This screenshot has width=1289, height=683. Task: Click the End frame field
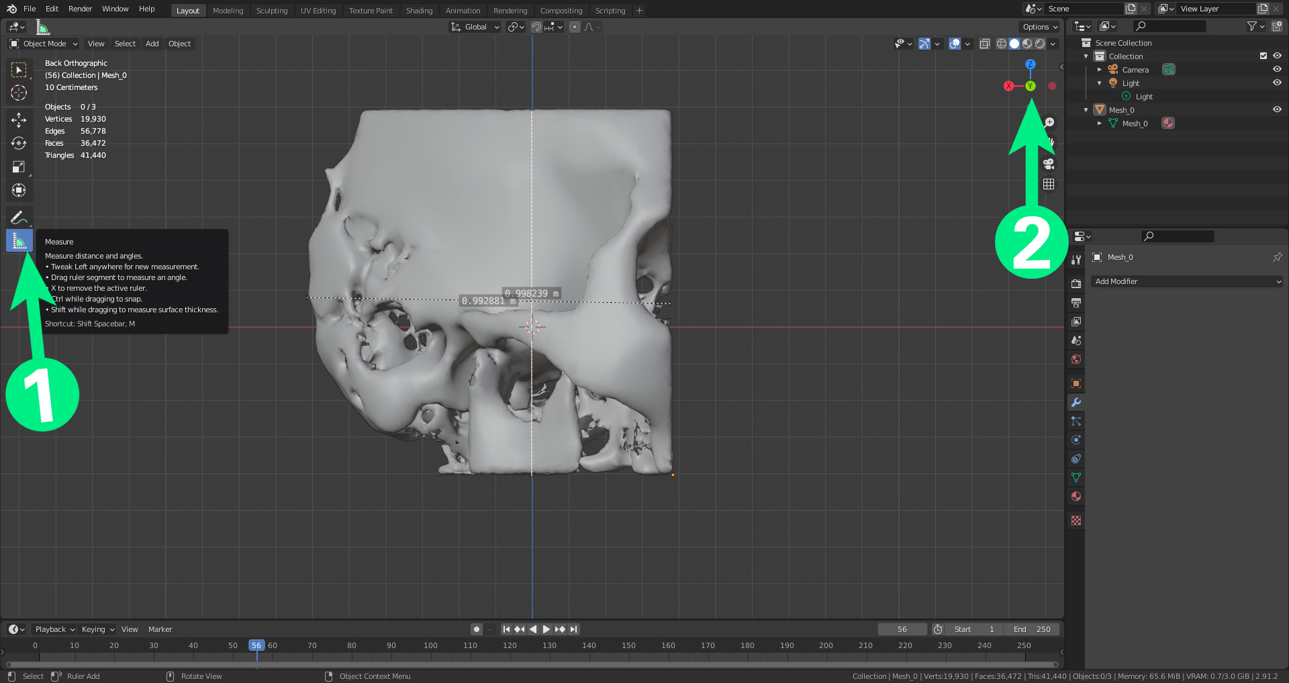(1032, 629)
